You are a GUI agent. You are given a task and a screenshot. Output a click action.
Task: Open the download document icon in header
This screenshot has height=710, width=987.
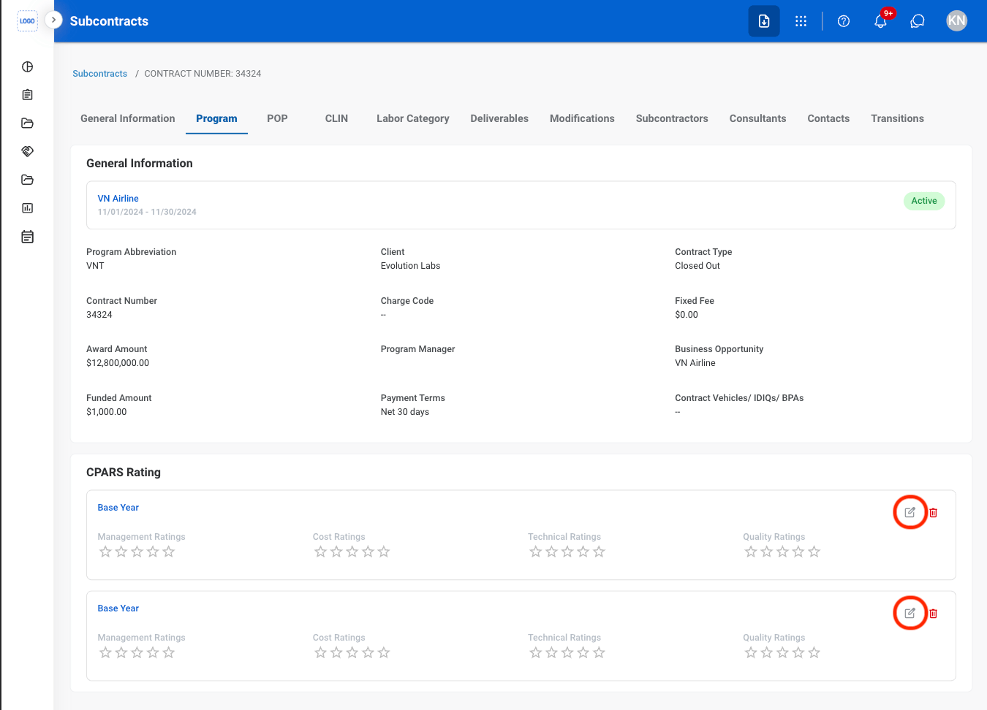[764, 21]
